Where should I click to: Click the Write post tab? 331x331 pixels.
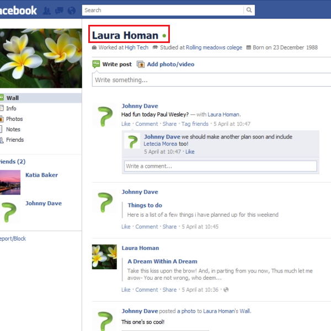(x=117, y=64)
